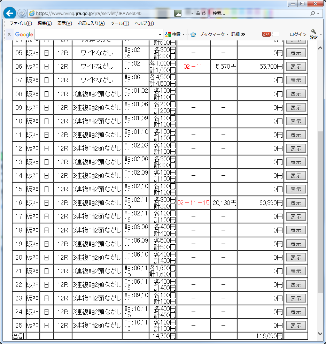
Task: Click the refresh page icon
Action: pos(204,13)
